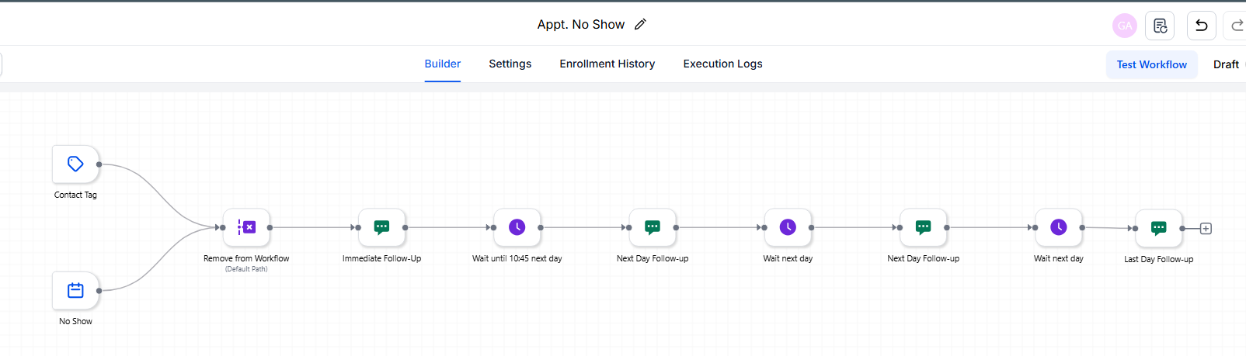This screenshot has width=1246, height=356.
Task: Redo the last change
Action: [1237, 26]
